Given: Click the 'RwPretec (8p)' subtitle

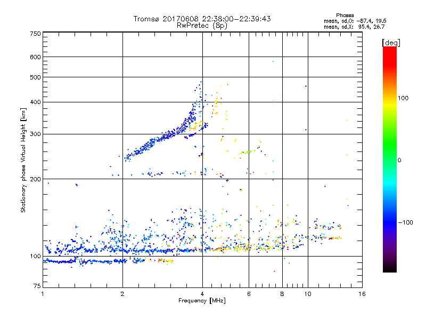Looking at the screenshot, I should coord(202,26).
